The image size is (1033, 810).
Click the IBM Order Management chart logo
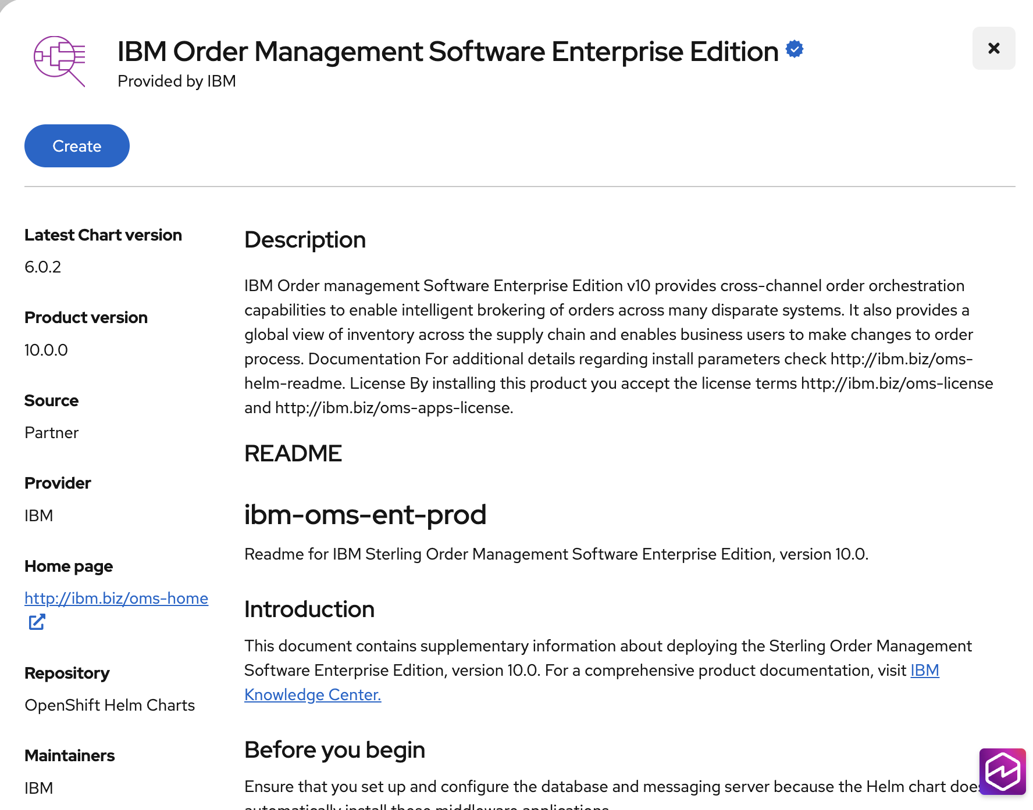(59, 61)
